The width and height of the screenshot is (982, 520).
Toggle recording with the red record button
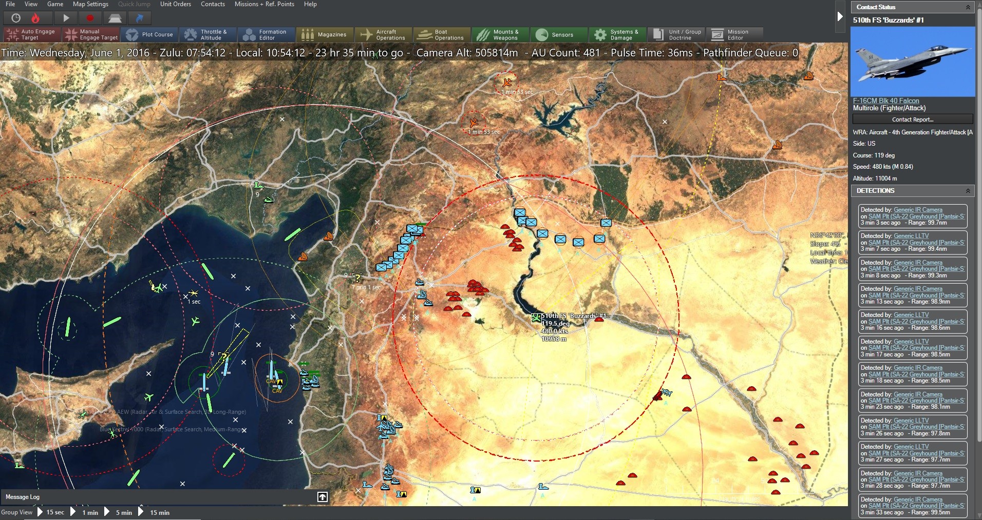click(x=90, y=18)
